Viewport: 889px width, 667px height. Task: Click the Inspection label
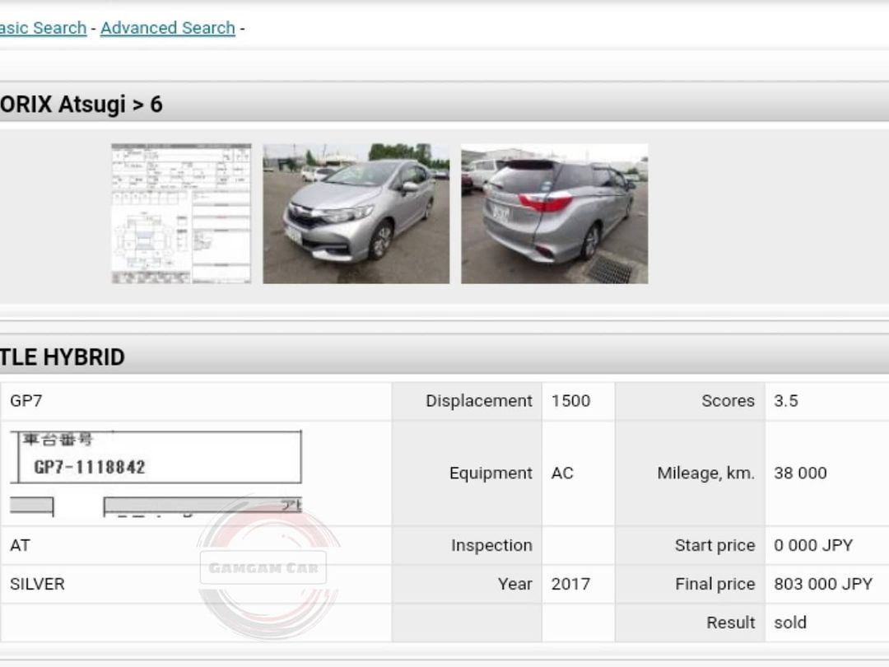[x=491, y=546]
